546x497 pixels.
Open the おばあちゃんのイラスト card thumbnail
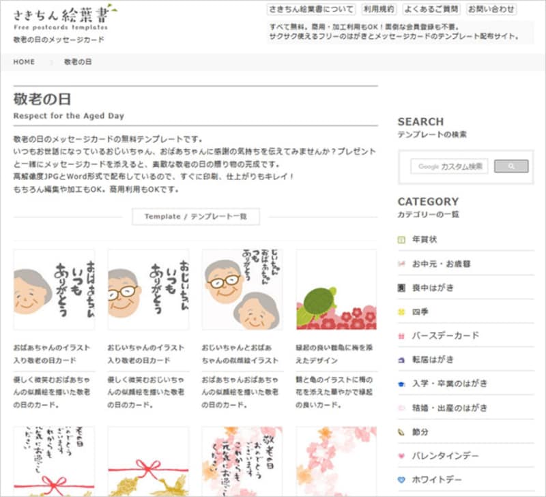click(54, 289)
